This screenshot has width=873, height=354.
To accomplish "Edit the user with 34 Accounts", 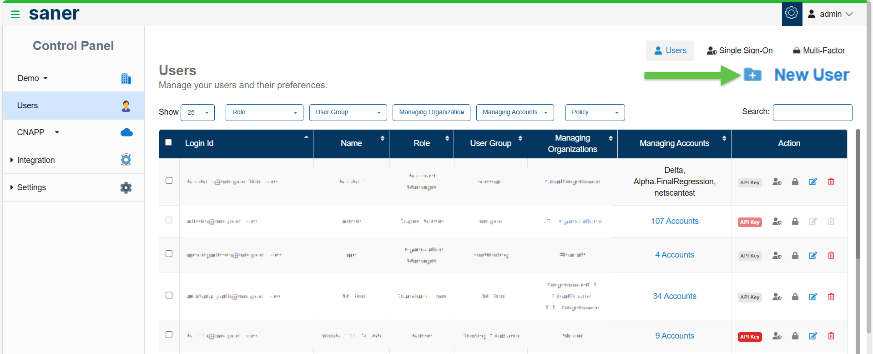I will 812,297.
